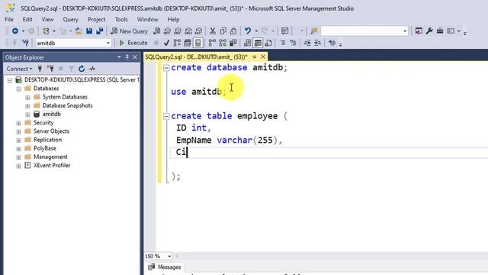Click the Include Actual Execution Plan icon
Viewport: 488px width, 275px height.
coord(212,43)
